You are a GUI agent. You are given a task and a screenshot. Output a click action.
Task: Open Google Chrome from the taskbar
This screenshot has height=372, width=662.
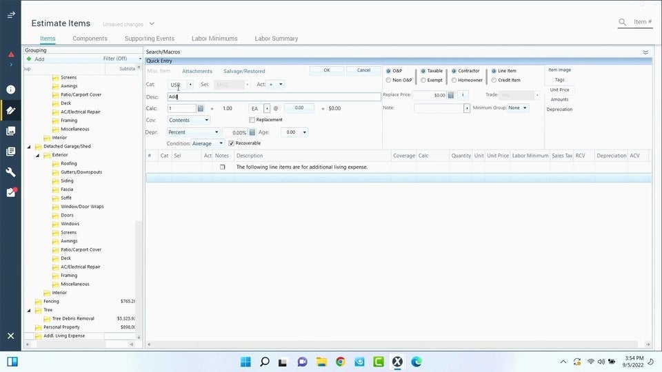340,362
